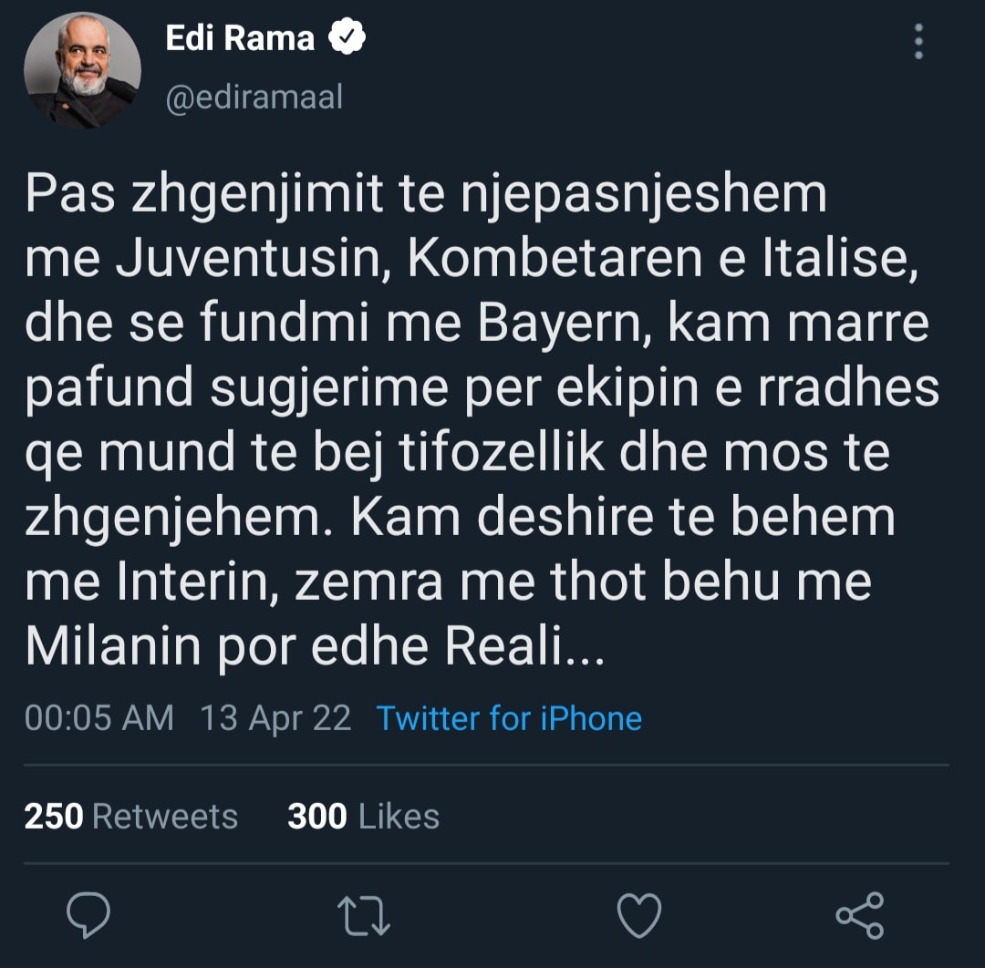The image size is (985, 968).
Task: Click the 13 Apr 22 date
Action: [x=275, y=718]
